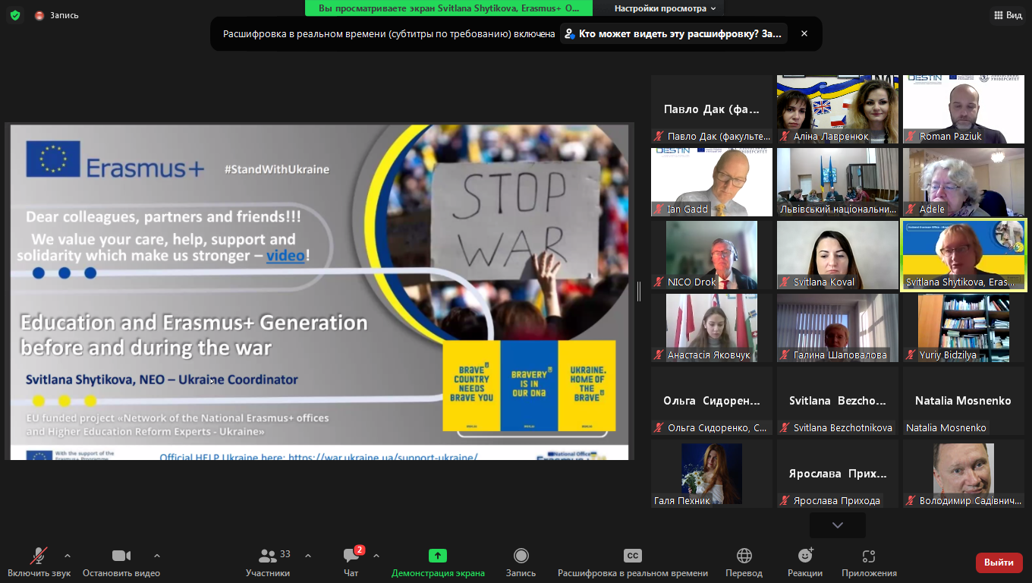Click the Erasmus+ logo on slide

click(115, 161)
